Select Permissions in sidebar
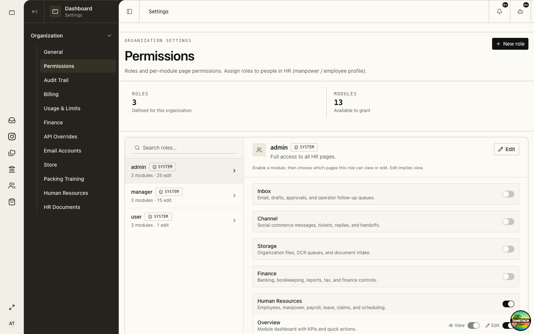The image size is (534, 334). [78, 66]
